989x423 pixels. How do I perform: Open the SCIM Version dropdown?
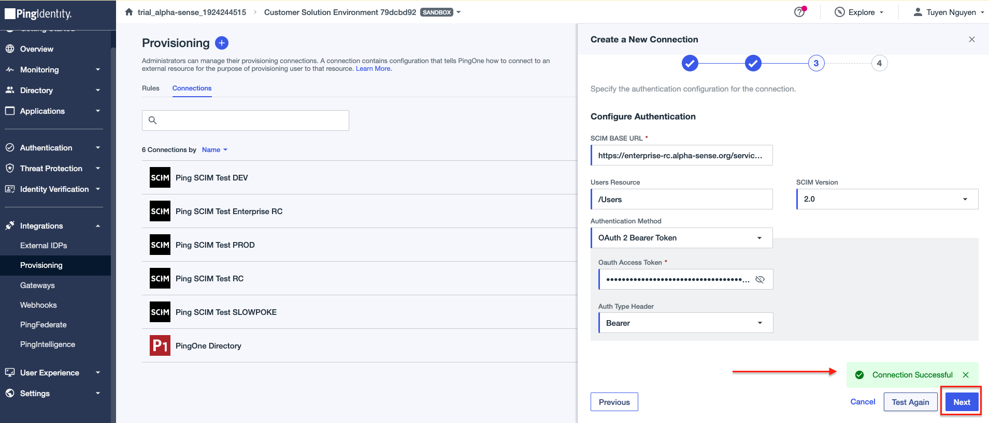tap(887, 199)
